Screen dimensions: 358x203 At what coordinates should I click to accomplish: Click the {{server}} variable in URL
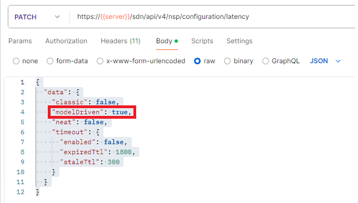point(115,17)
